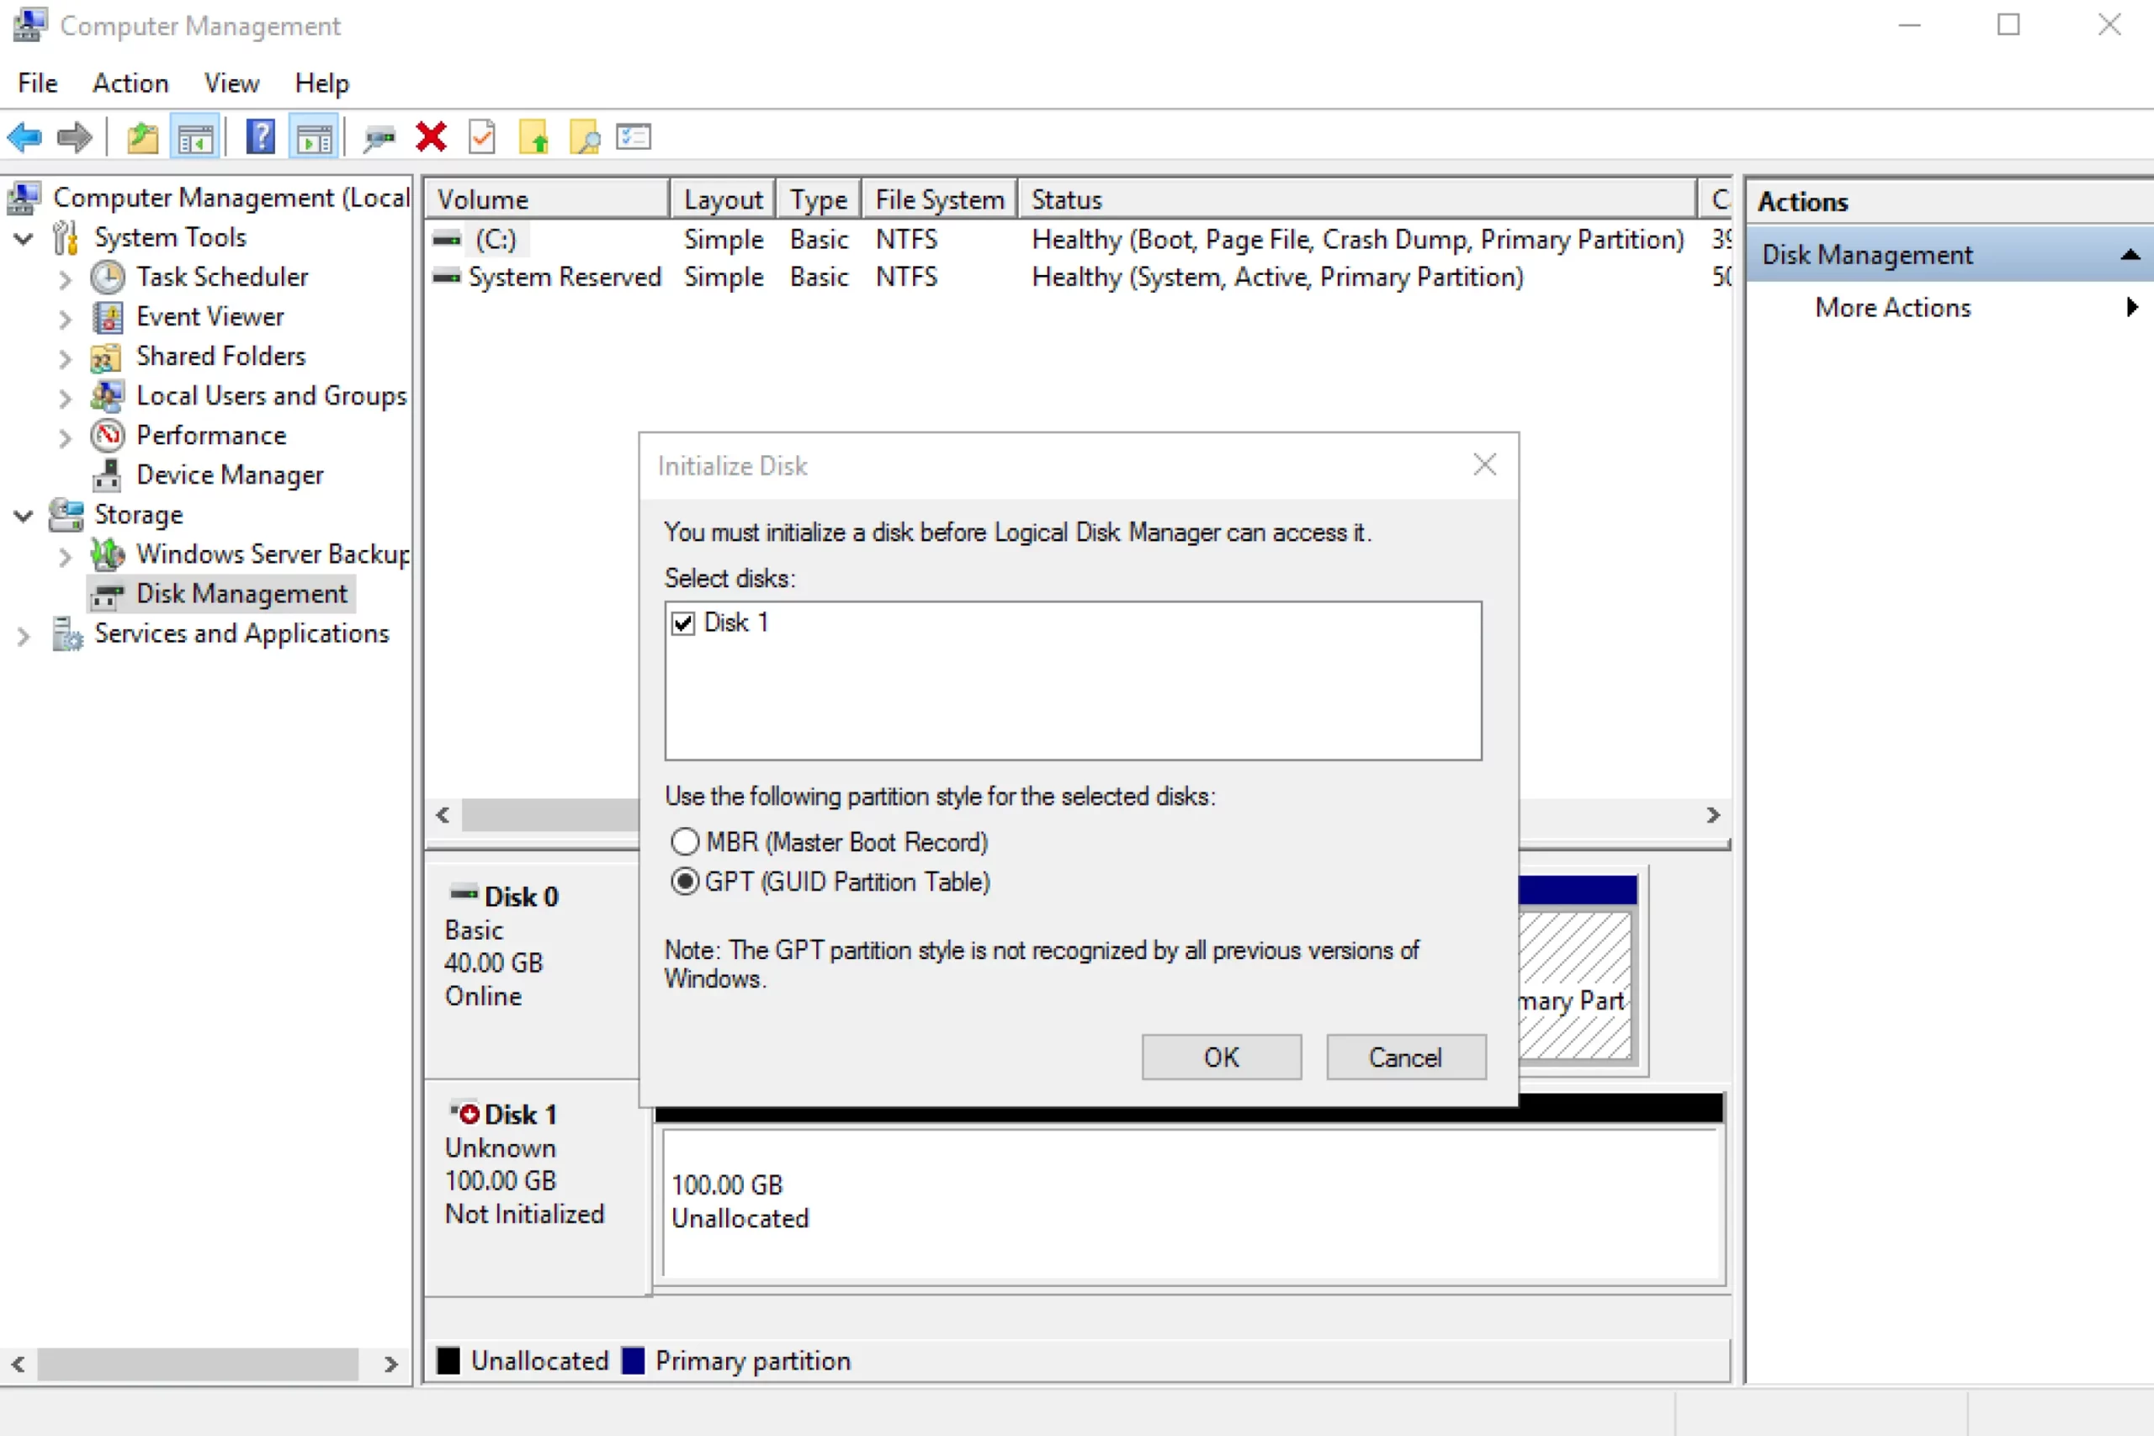Select MBR (Master Boot Record) option

pyautogui.click(x=685, y=841)
